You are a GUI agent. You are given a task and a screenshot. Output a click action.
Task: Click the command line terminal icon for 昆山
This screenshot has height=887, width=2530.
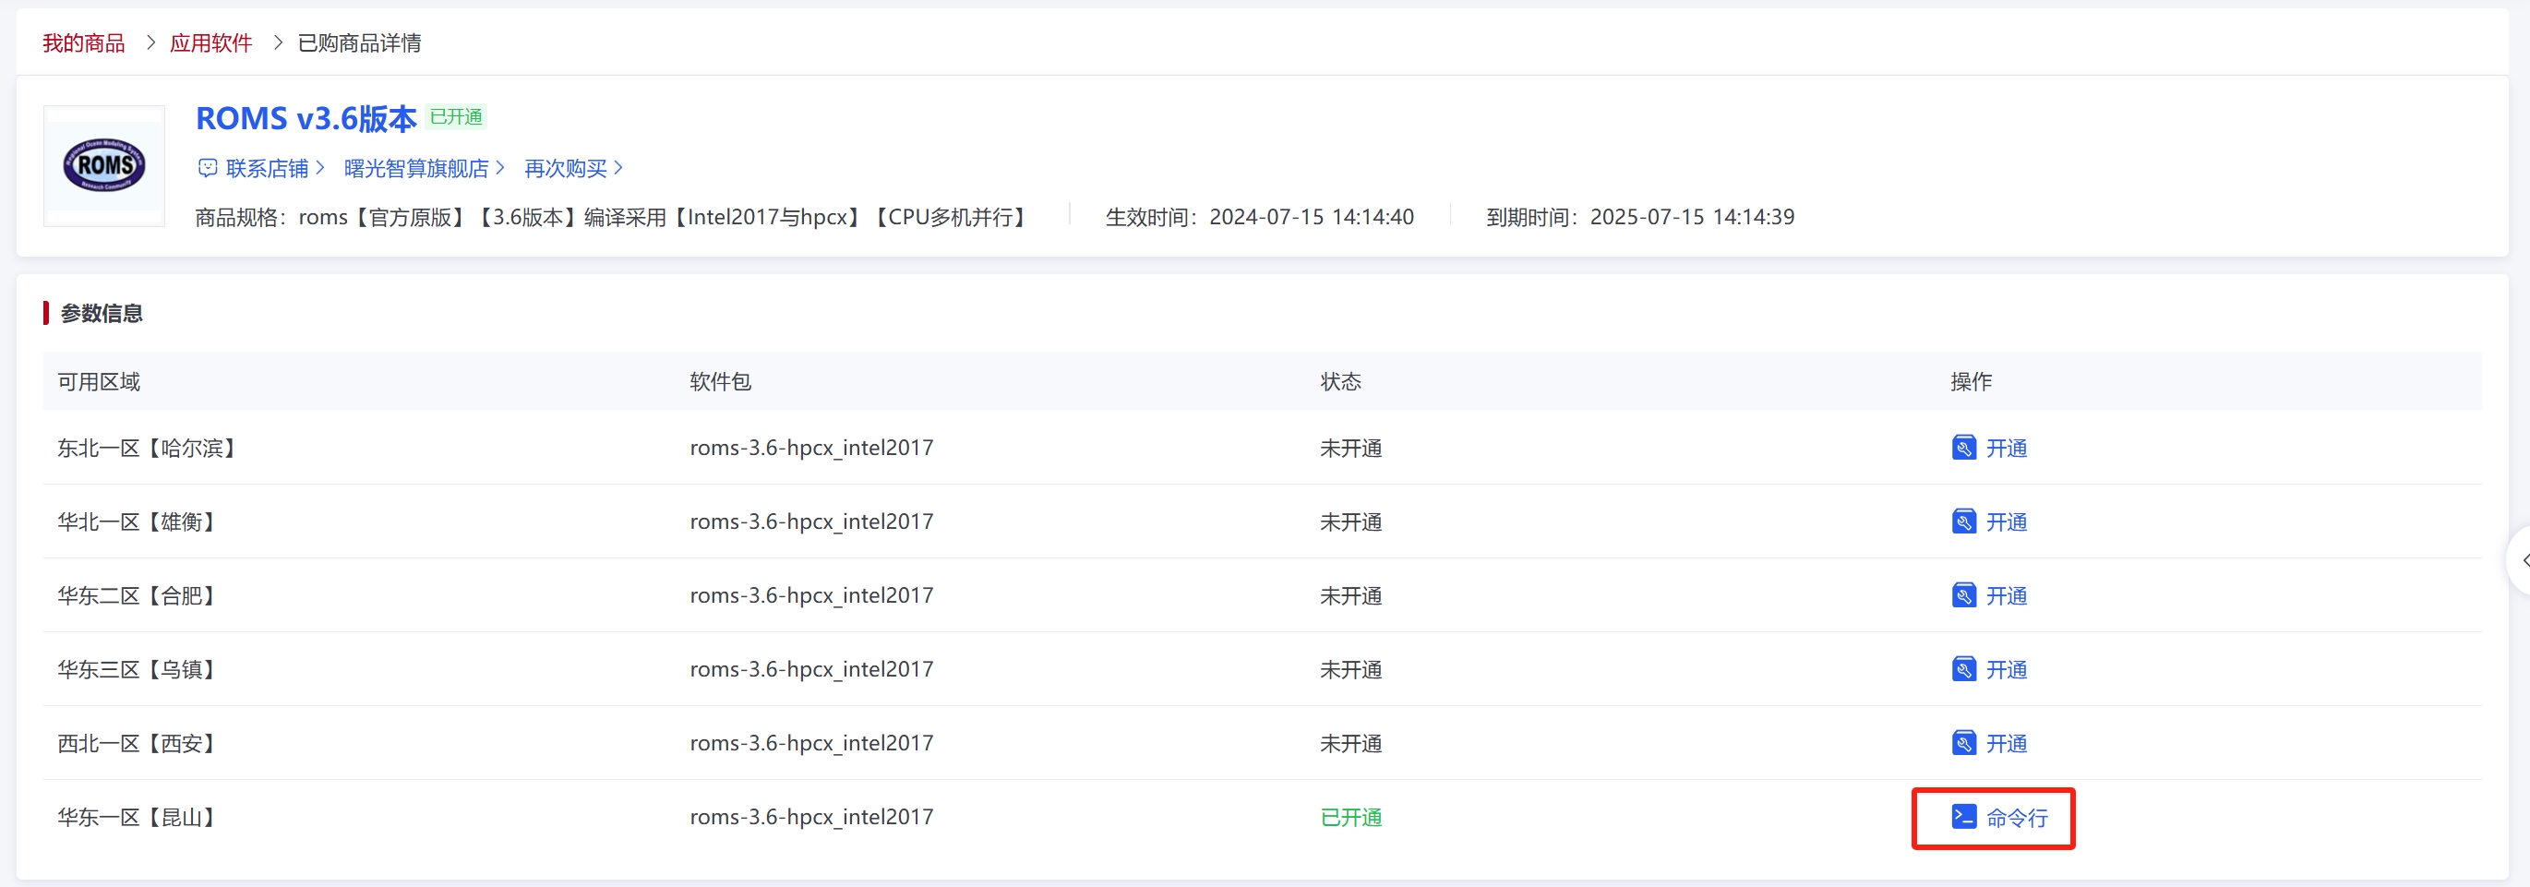[1963, 816]
